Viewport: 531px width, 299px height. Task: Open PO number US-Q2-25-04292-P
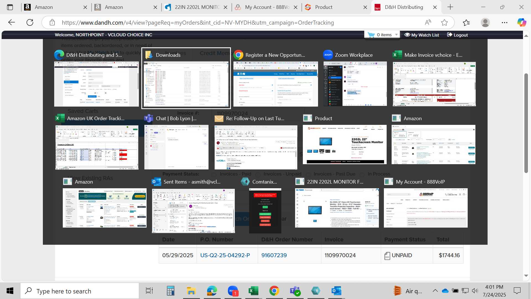[225, 255]
